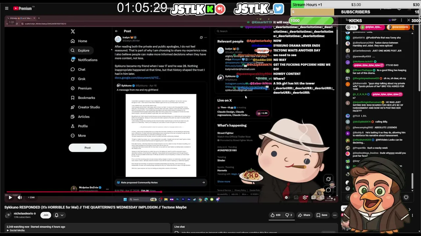
Task: Click the +1.9K listeners badge
Action: tap(263, 113)
